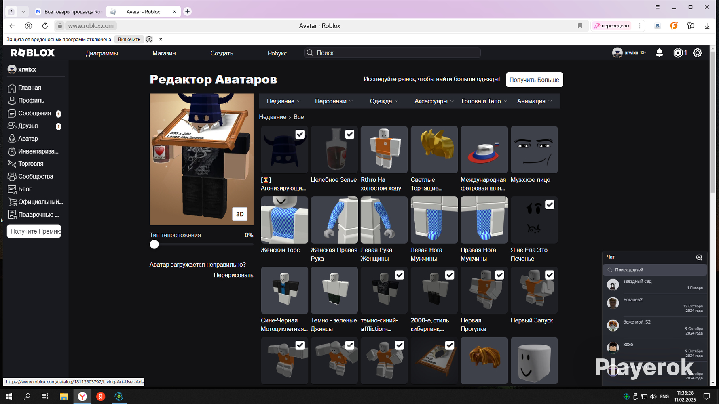Expand the Недавние dropdown
The width and height of the screenshot is (719, 404).
click(x=284, y=101)
